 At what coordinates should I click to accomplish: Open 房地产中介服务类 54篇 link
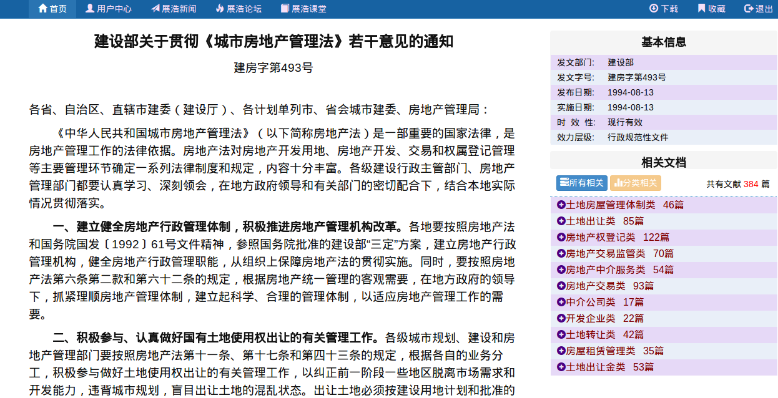coord(620,269)
